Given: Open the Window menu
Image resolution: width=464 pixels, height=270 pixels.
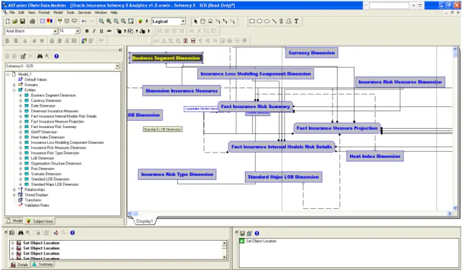Looking at the screenshot, I should 101,13.
